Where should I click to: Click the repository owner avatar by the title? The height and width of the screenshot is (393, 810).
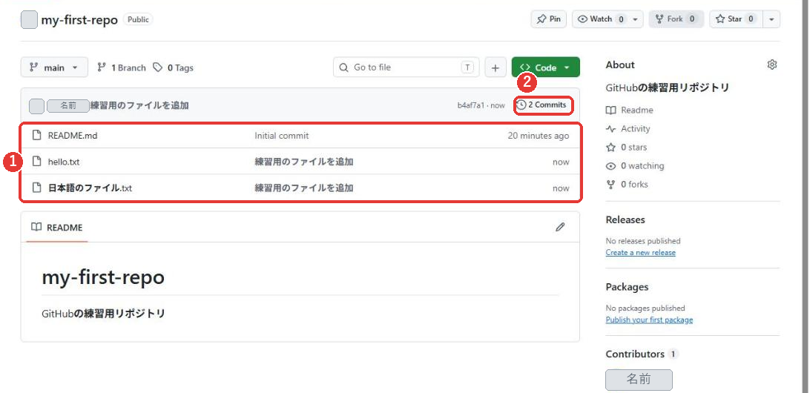[x=29, y=20]
